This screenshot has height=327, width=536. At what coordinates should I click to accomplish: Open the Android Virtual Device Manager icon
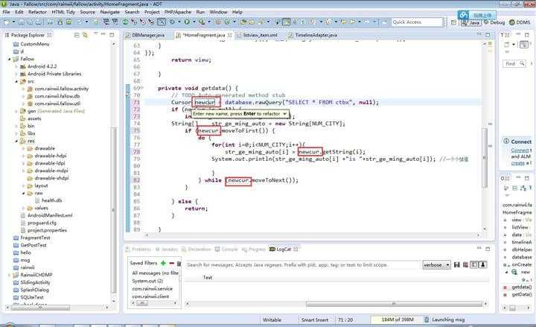coord(68,22)
